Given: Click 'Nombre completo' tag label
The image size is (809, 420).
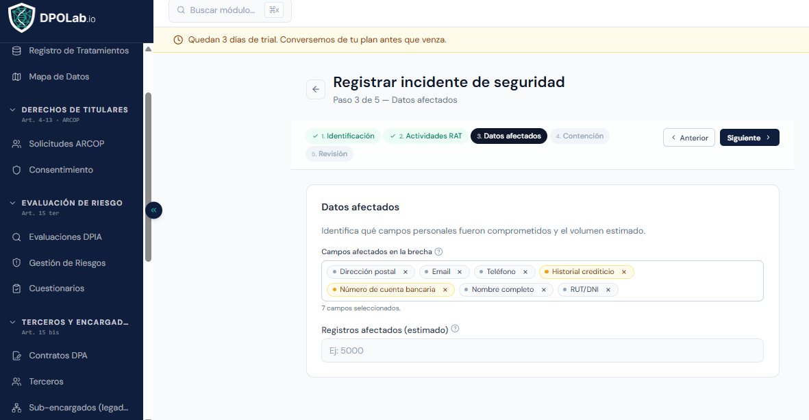Looking at the screenshot, I should (x=503, y=290).
